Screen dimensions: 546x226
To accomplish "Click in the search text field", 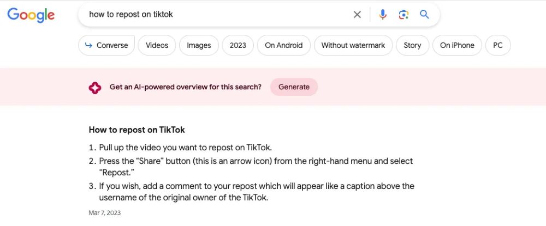I will (x=218, y=15).
